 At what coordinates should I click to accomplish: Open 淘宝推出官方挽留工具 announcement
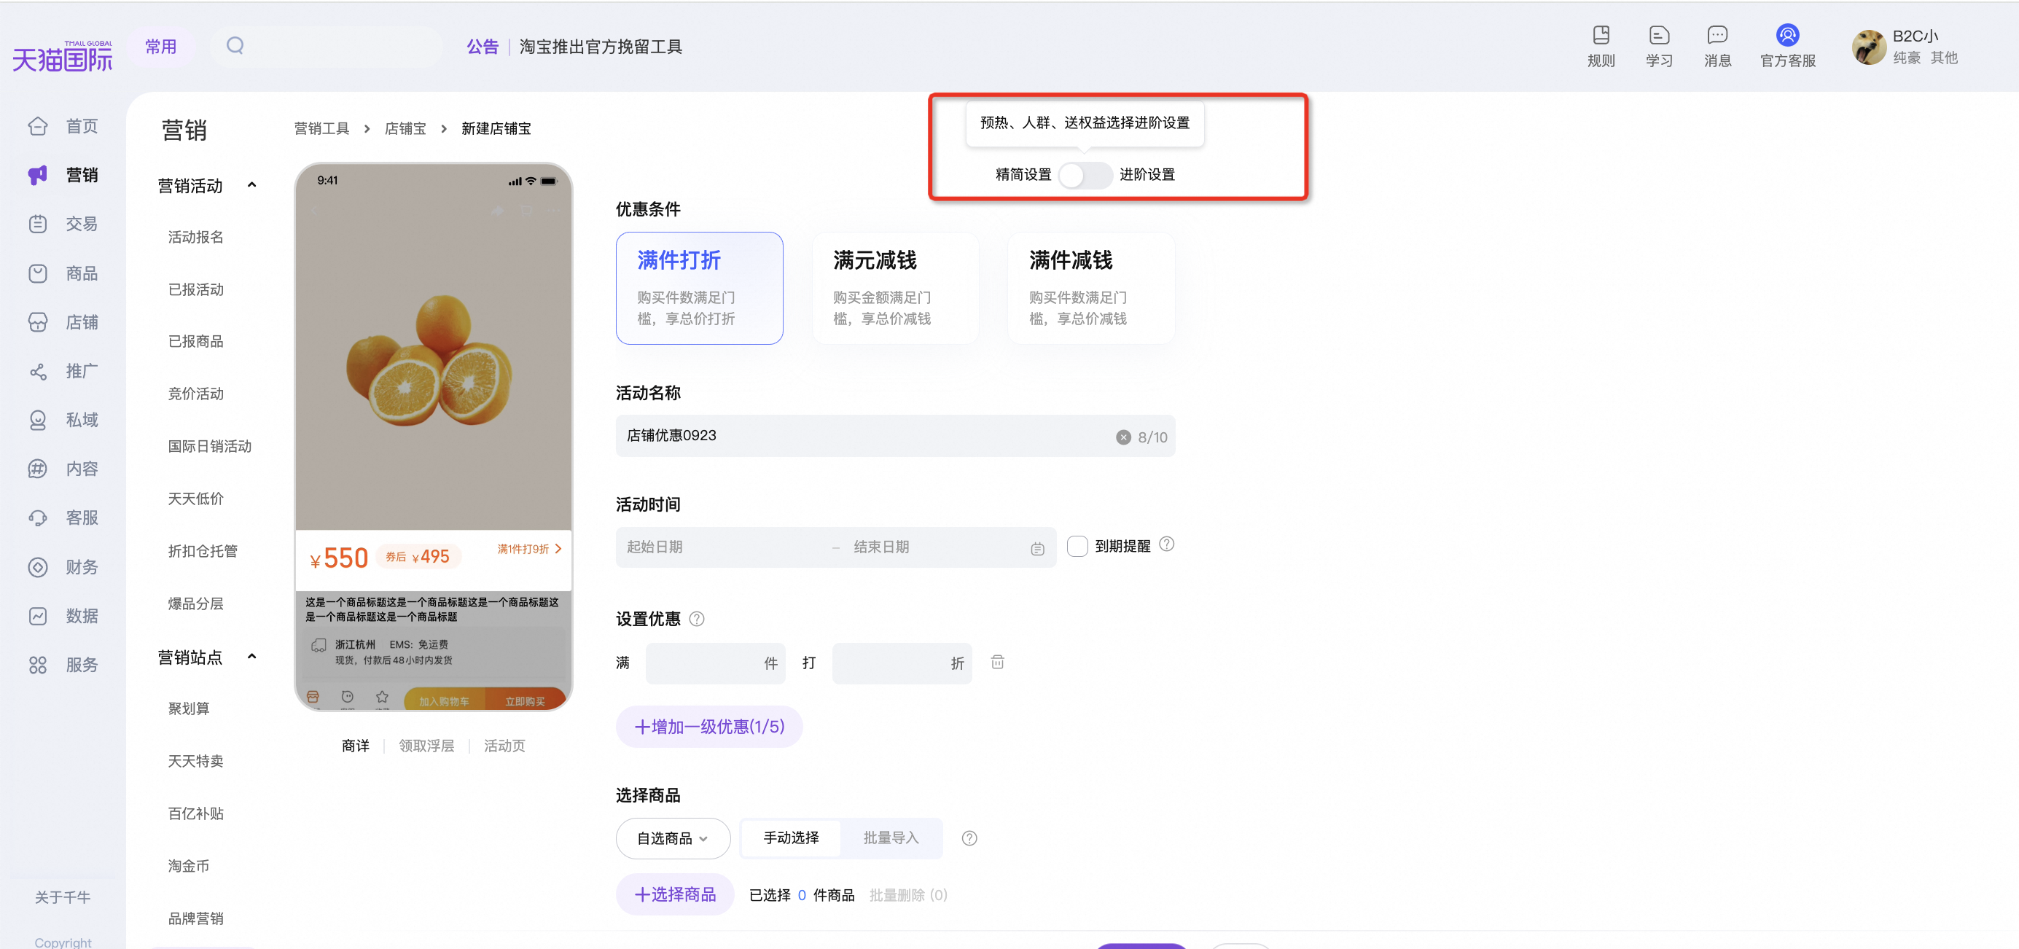point(601,47)
